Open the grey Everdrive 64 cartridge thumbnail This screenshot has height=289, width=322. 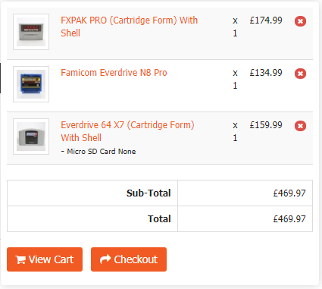pos(31,137)
